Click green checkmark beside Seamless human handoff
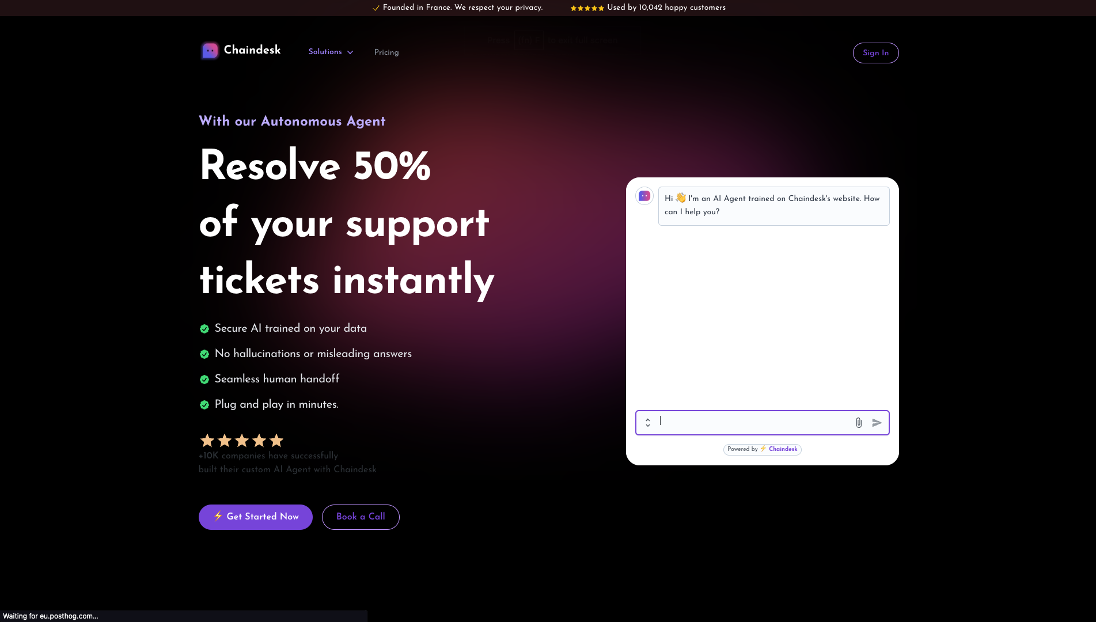Image resolution: width=1096 pixels, height=622 pixels. point(204,380)
